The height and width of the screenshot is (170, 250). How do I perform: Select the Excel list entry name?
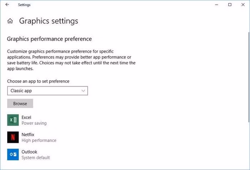point(26,117)
